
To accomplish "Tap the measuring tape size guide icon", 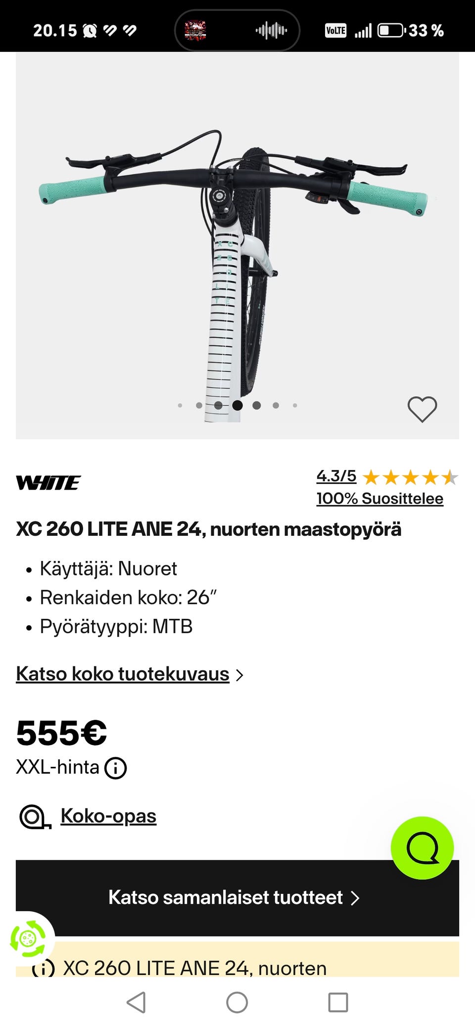I will [x=35, y=817].
